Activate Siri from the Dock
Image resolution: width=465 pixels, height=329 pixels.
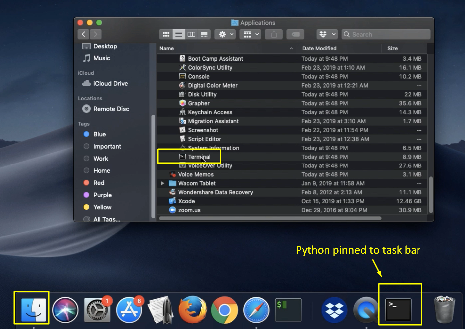(65, 310)
